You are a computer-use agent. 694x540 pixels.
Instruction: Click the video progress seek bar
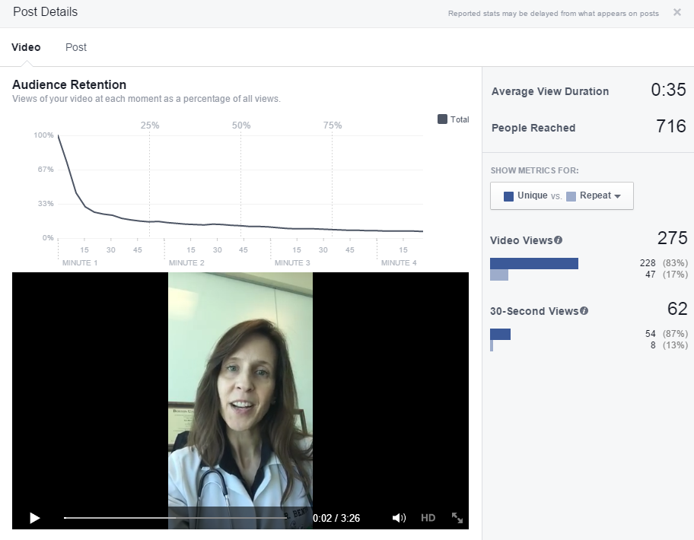coord(183,518)
